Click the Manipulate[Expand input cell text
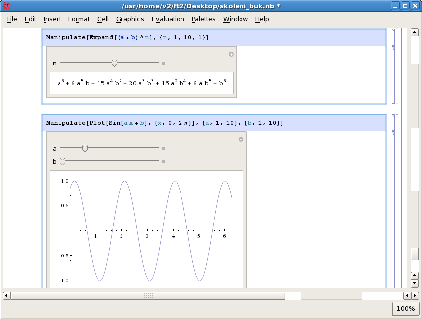The height and width of the screenshot is (319, 422). click(127, 37)
